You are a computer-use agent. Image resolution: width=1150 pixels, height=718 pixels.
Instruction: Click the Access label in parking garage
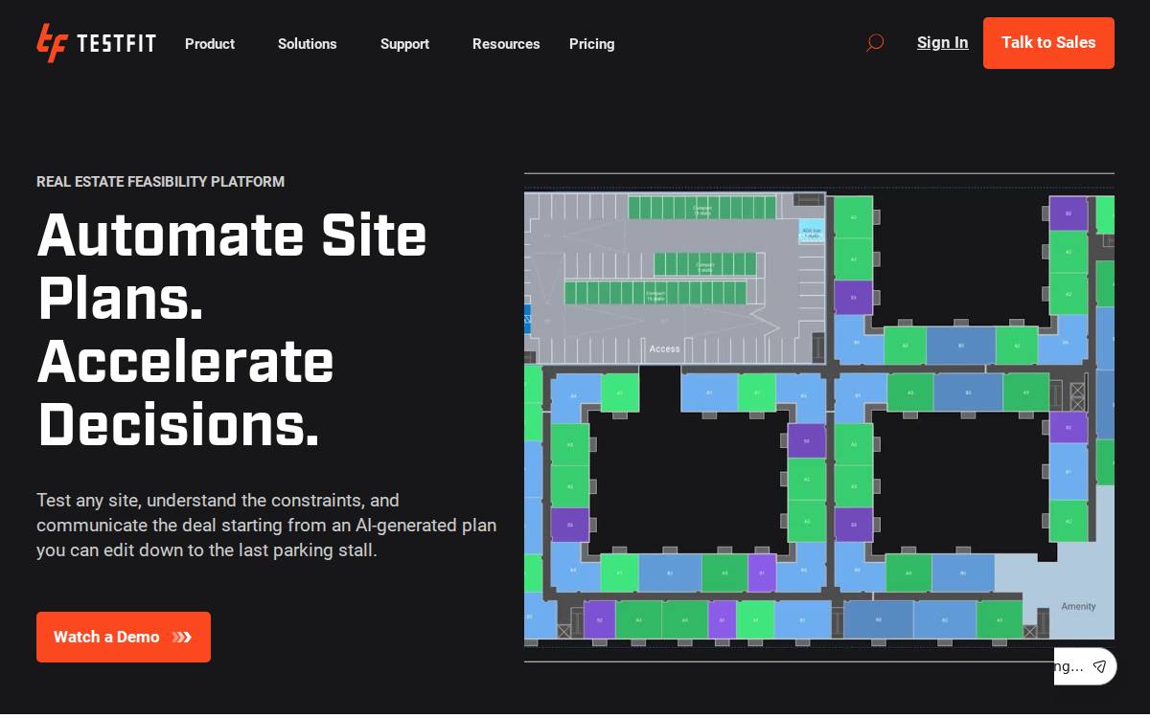(664, 348)
